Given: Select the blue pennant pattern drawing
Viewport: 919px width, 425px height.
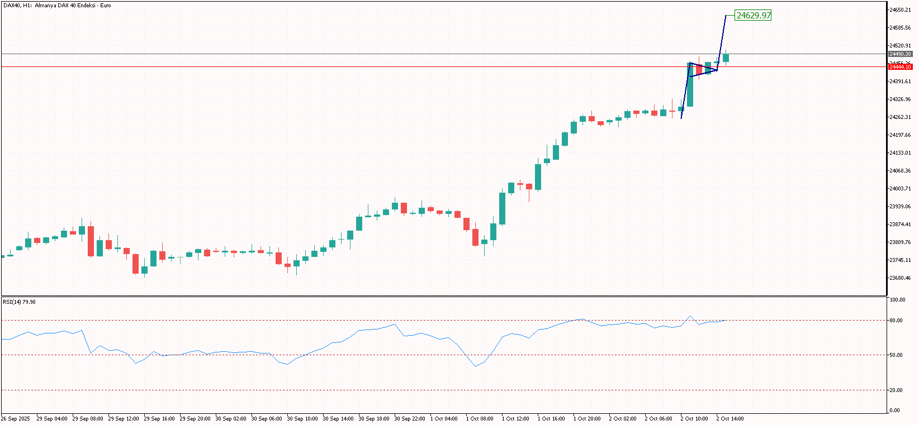Looking at the screenshot, I should 703,69.
